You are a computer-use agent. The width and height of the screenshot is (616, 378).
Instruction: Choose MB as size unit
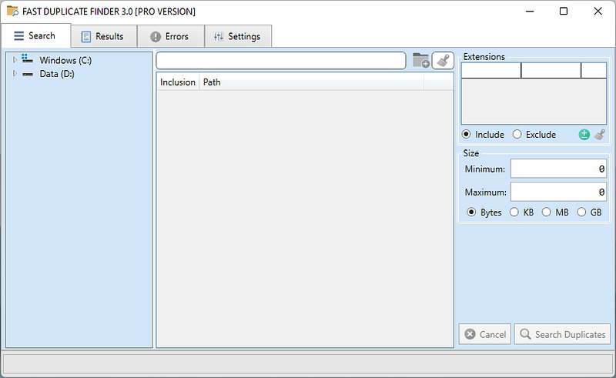click(546, 212)
